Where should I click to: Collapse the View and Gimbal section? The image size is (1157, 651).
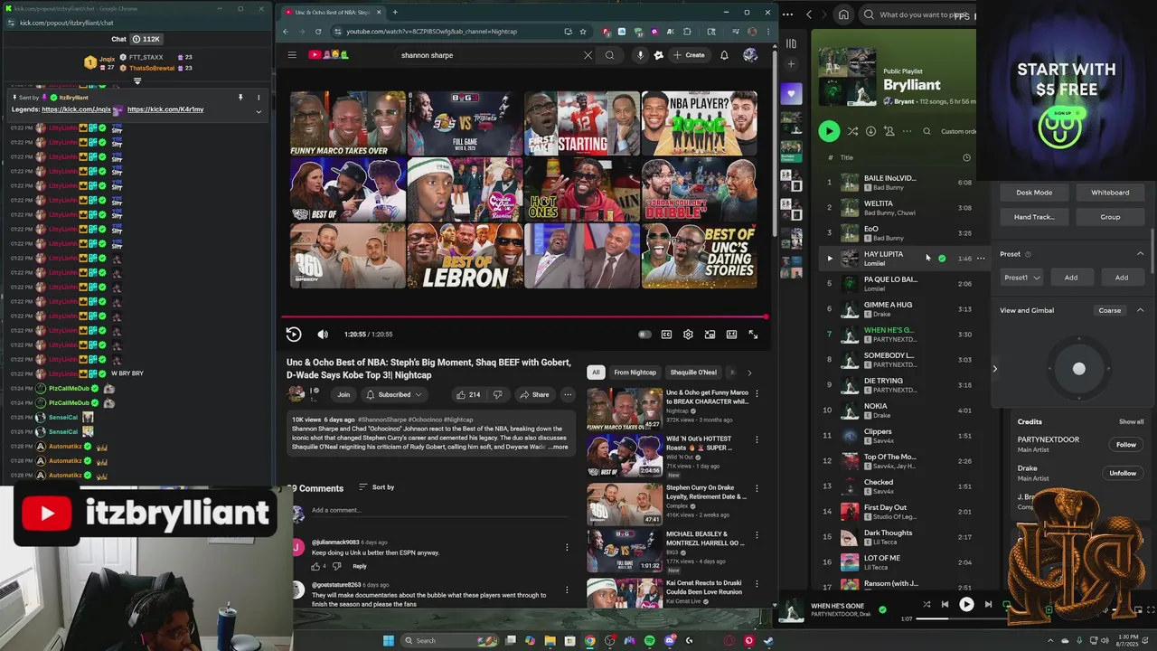1140,310
